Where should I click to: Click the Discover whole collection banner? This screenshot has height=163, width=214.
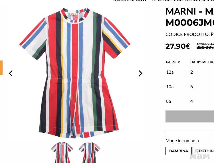pyautogui.click(x=163, y=1)
